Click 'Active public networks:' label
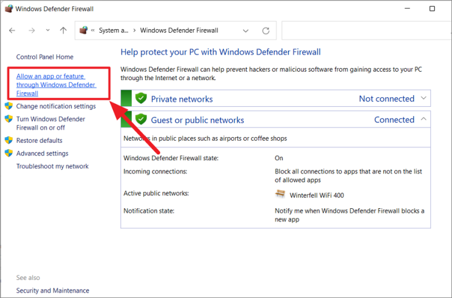452x298 pixels. (156, 193)
